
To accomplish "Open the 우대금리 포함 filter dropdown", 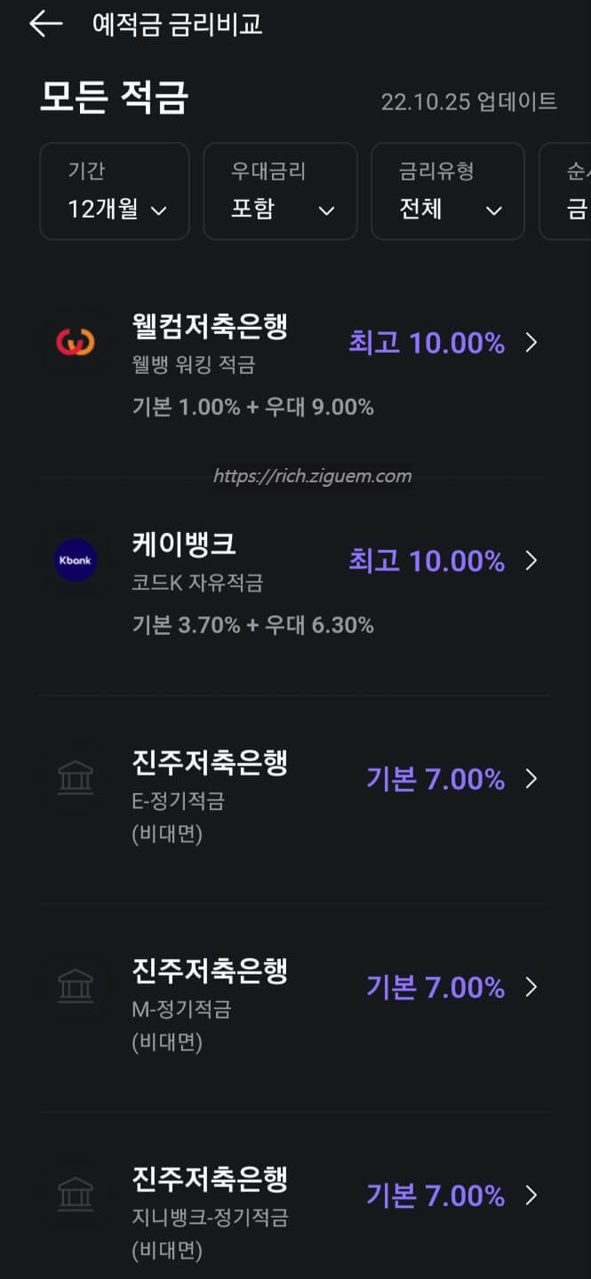I will tap(280, 191).
